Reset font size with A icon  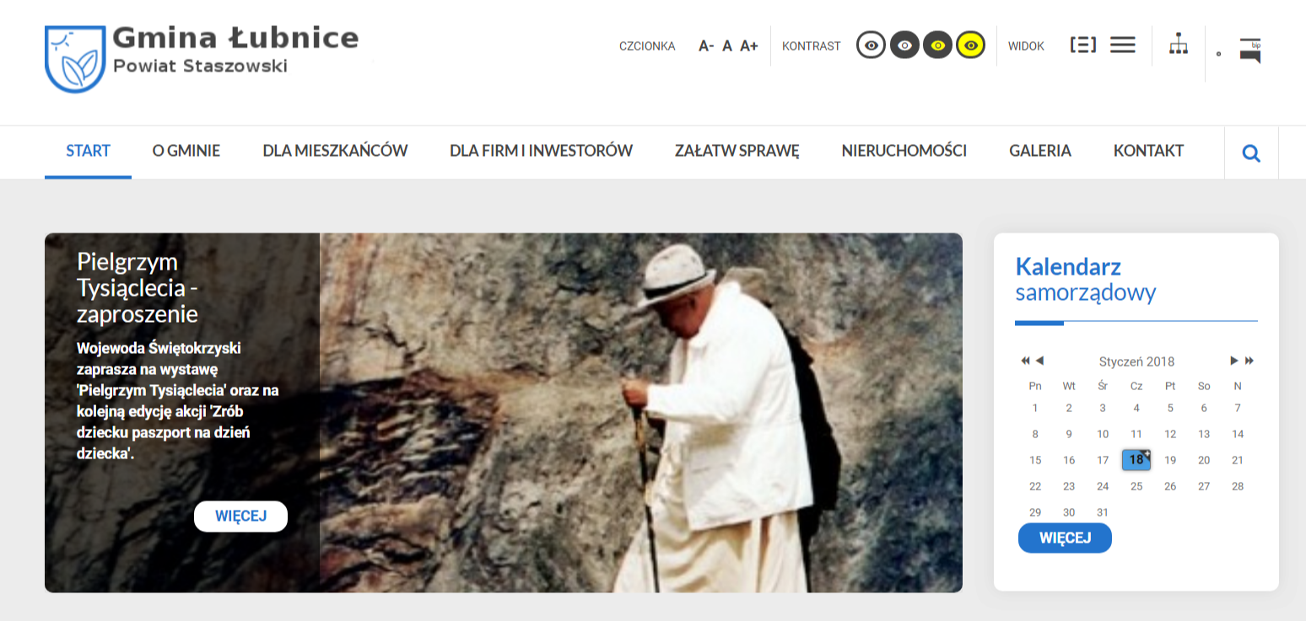727,46
